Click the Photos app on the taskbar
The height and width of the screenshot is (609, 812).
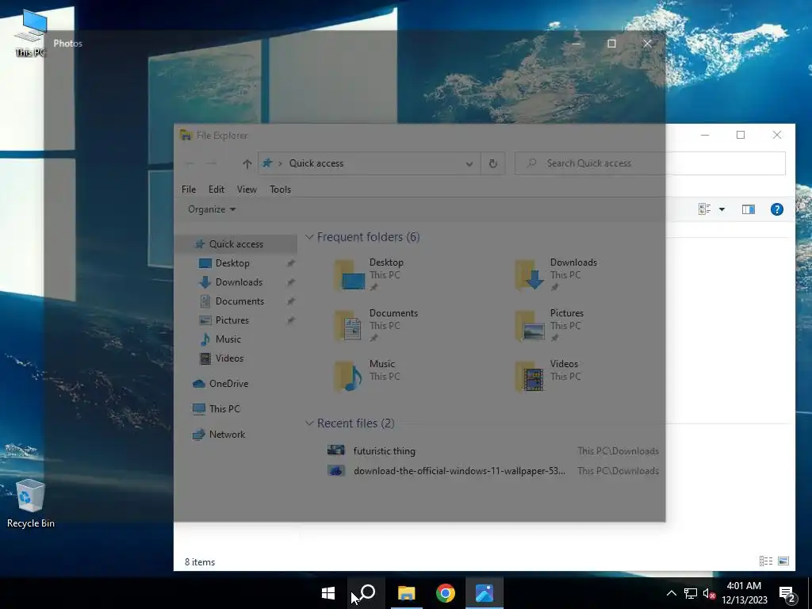(485, 593)
